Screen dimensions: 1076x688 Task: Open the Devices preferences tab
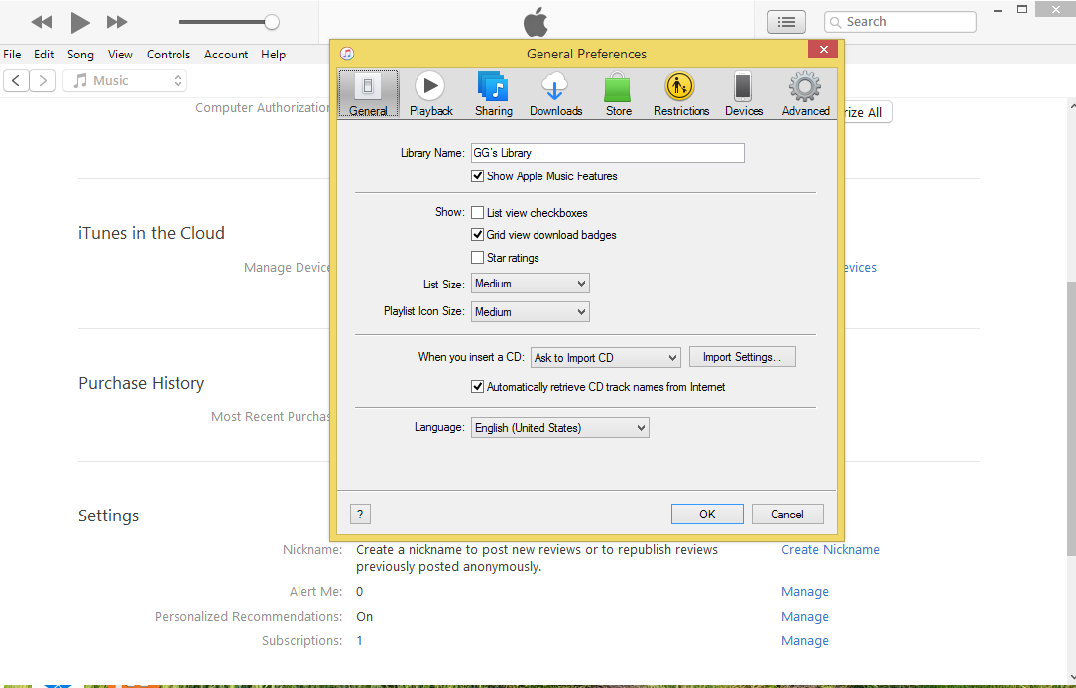point(743,94)
